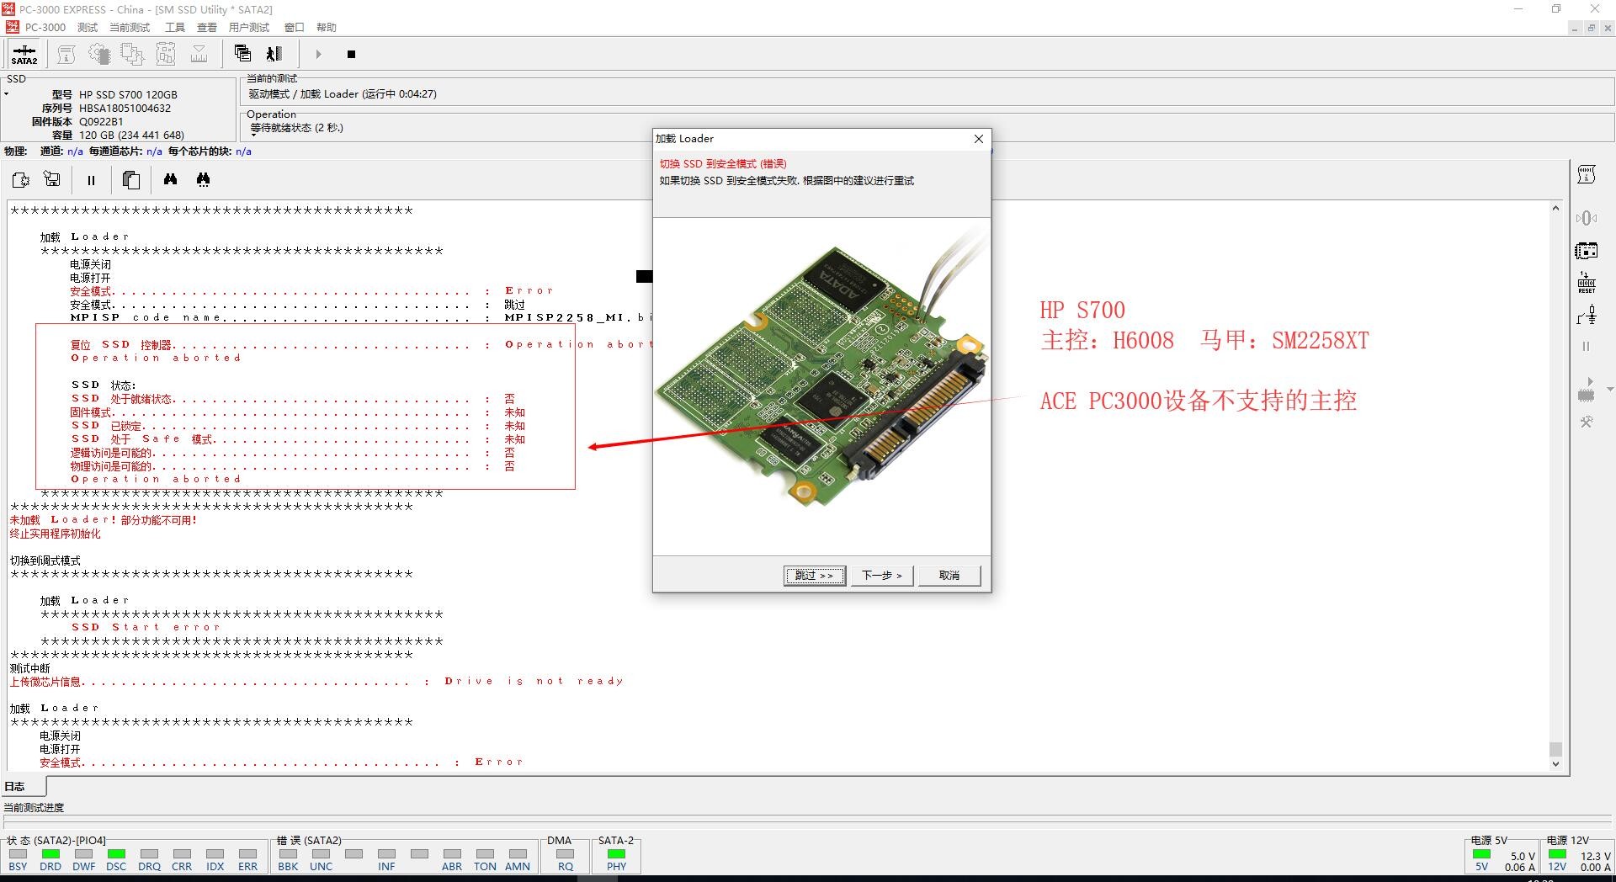Click the serial number HBSA18051004632
This screenshot has width=1616, height=882.
[125, 108]
